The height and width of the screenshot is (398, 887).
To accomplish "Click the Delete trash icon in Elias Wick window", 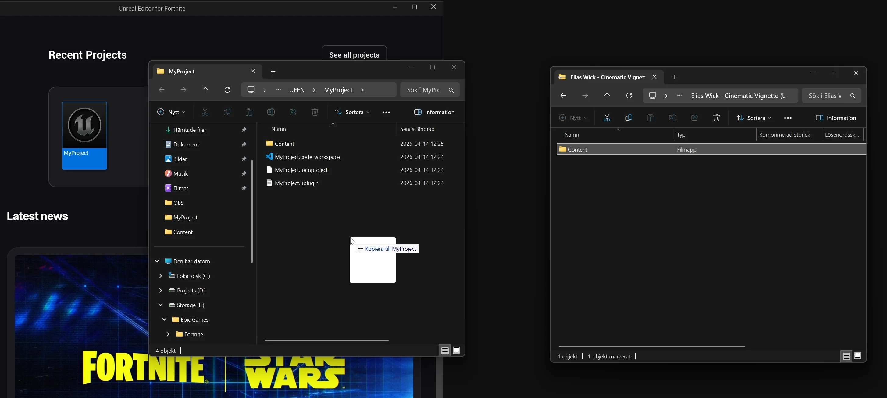I will (x=717, y=118).
